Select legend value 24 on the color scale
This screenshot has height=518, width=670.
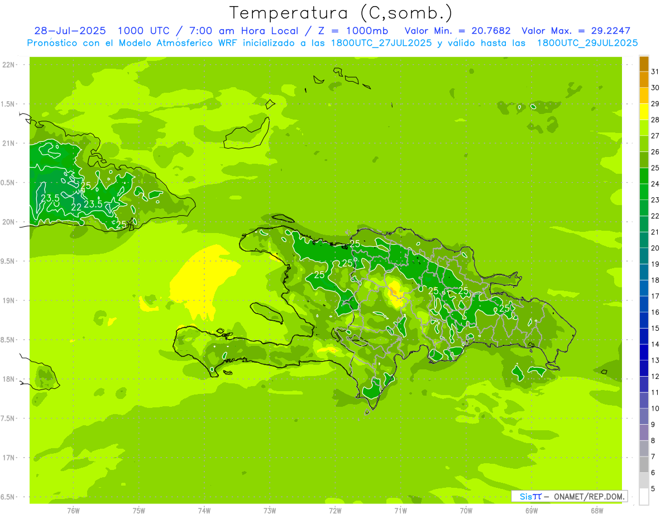click(x=655, y=184)
